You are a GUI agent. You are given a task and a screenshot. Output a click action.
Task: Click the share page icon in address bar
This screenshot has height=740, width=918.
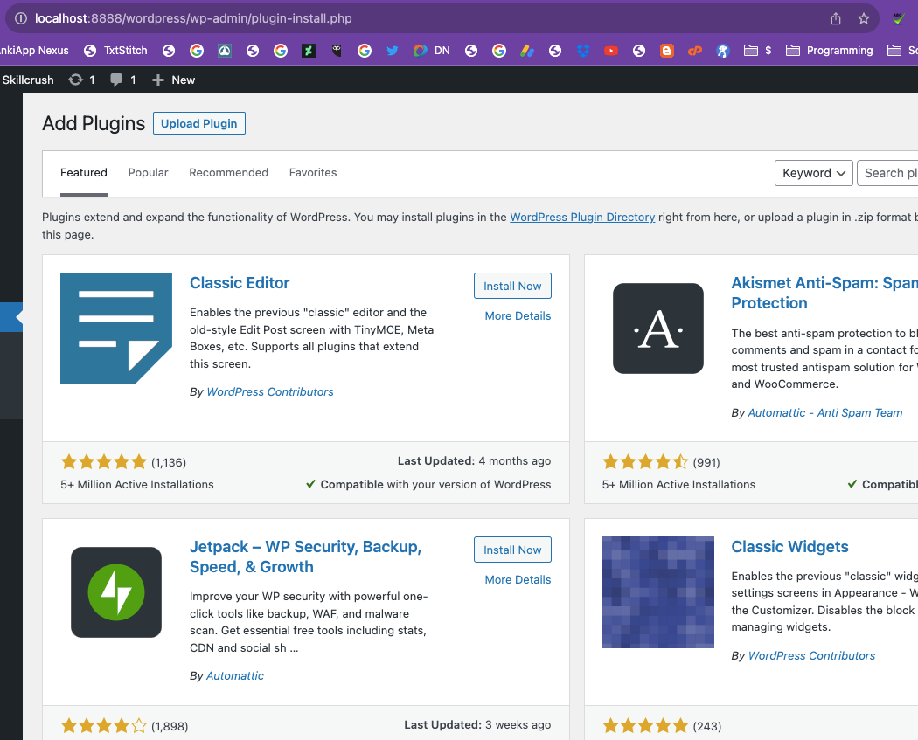click(x=836, y=18)
